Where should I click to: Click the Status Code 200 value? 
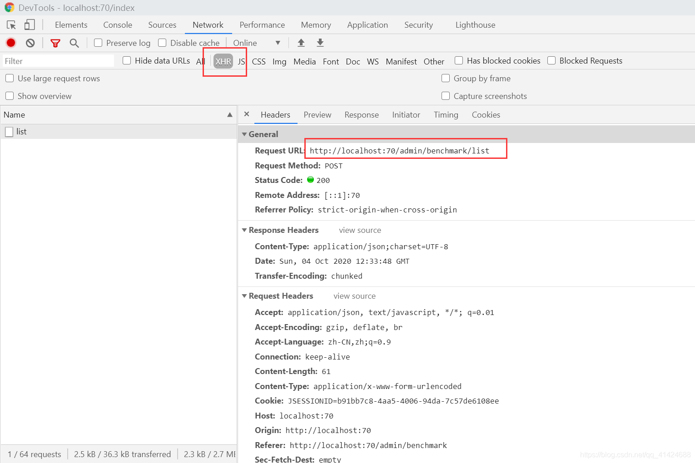click(323, 180)
